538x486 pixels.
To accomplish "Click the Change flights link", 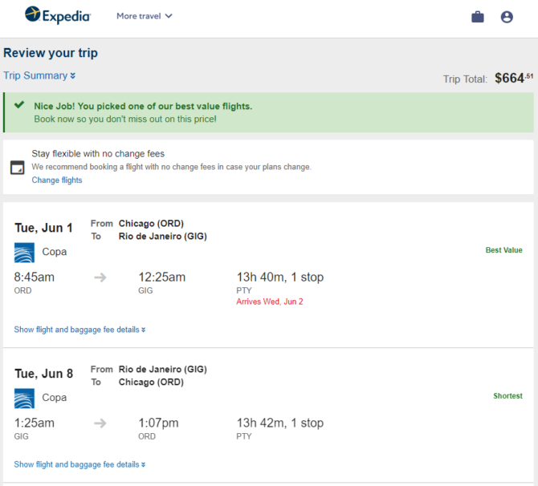I will point(57,180).
